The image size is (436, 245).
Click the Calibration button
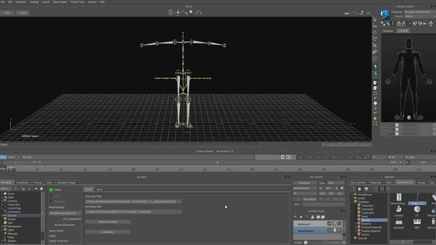point(108,232)
